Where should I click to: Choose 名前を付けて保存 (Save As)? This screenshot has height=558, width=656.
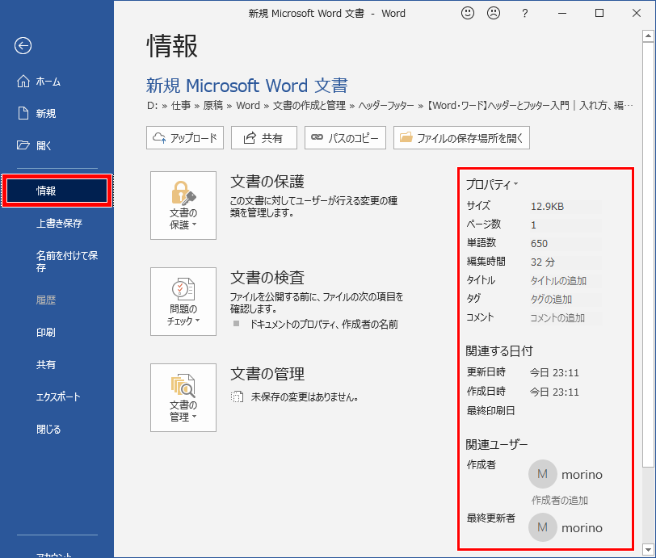66,262
